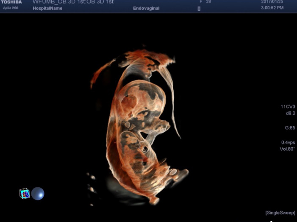
Task: Select the SingleSweep mode label
Action: coord(280,212)
